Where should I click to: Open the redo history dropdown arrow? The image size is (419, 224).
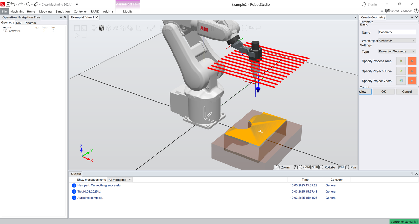pos(24,5)
